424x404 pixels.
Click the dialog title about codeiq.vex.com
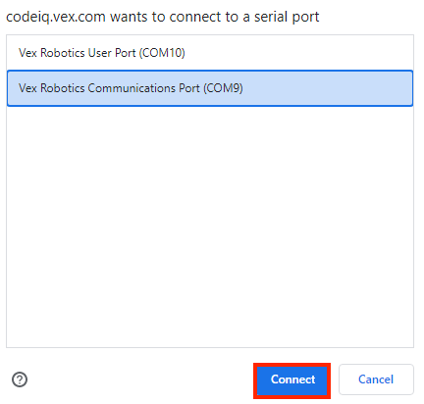pyautogui.click(x=162, y=17)
